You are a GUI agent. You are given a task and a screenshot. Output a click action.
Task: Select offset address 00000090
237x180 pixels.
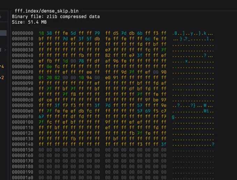click(x=23, y=83)
